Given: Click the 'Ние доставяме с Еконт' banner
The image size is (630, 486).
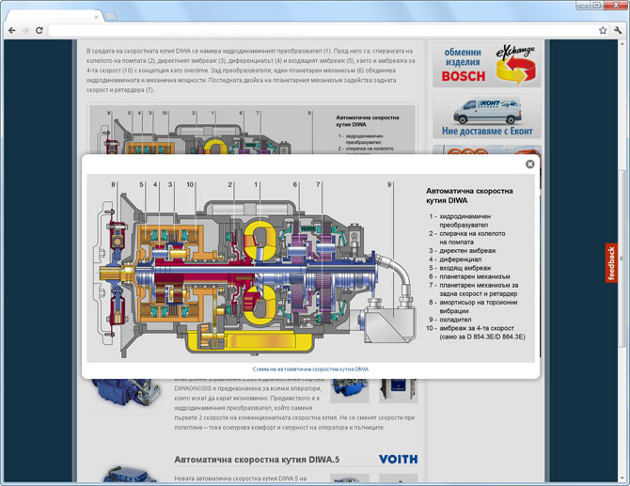Looking at the screenshot, I should (x=487, y=117).
